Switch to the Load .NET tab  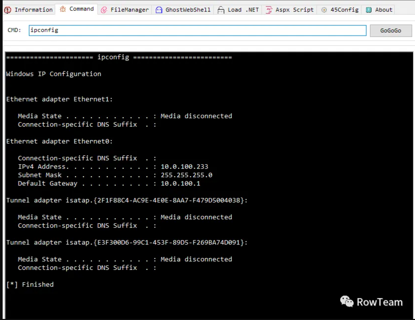(238, 10)
